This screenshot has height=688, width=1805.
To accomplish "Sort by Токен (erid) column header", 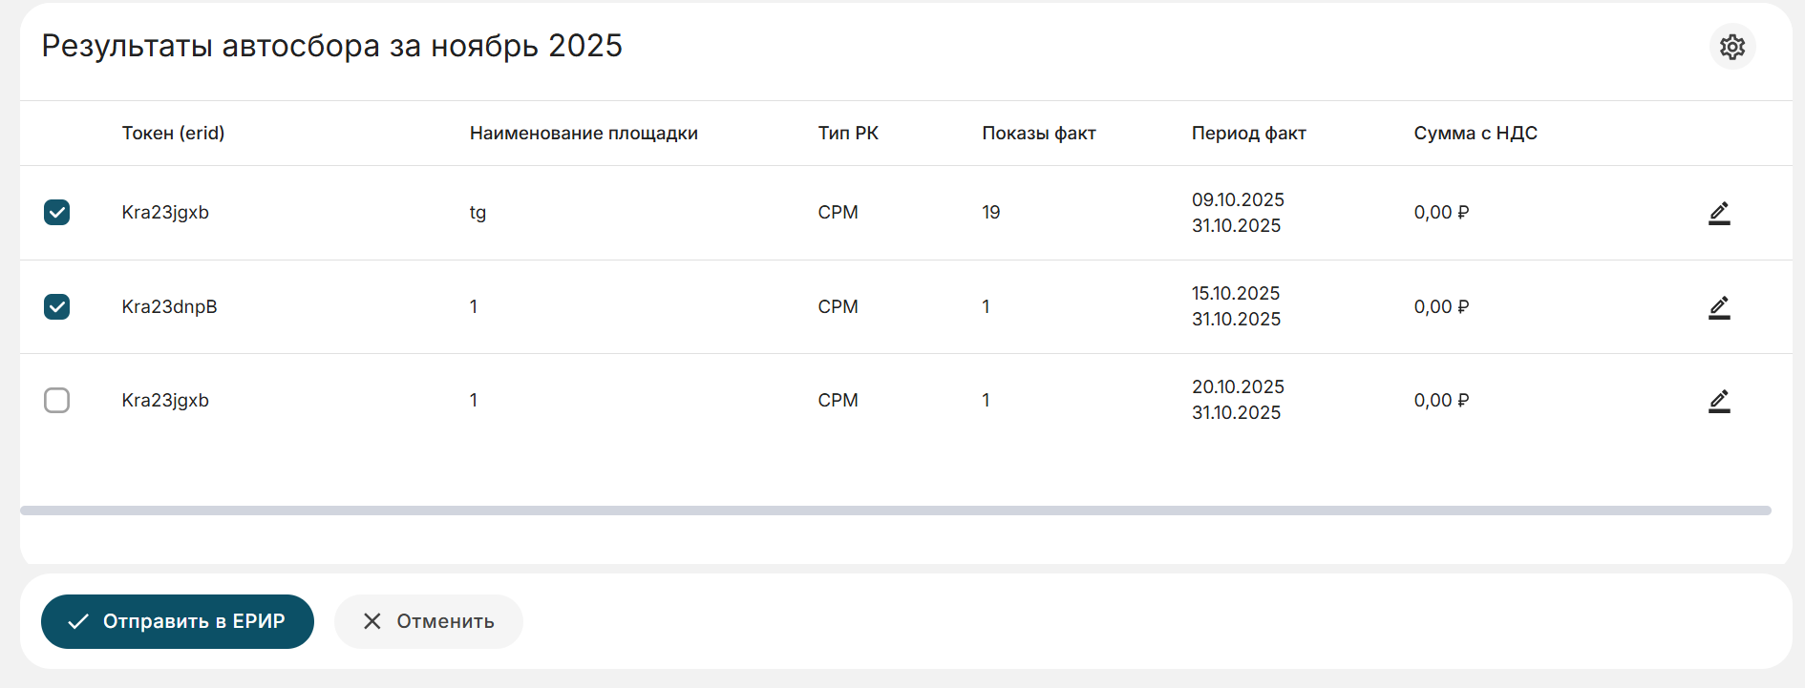I will [173, 133].
